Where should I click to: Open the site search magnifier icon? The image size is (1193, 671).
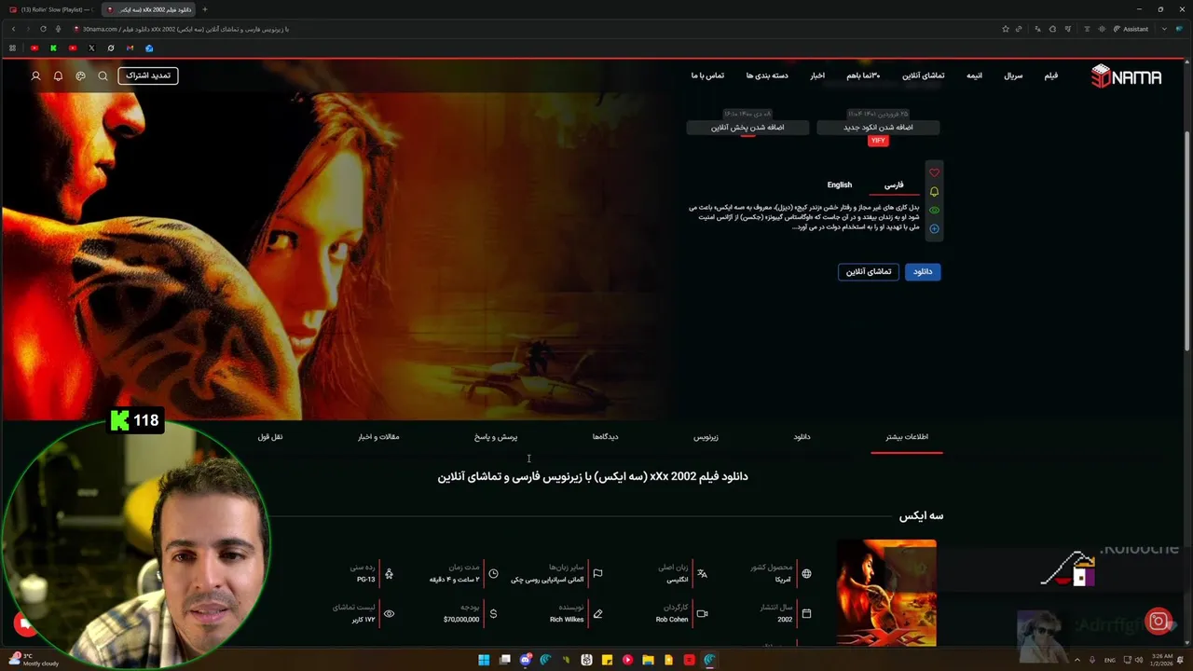(x=103, y=75)
